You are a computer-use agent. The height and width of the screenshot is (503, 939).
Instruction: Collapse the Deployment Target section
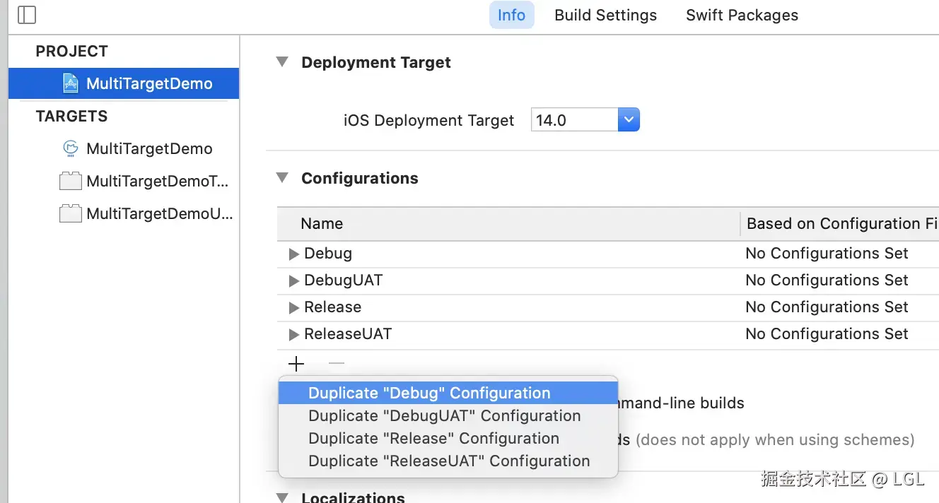pyautogui.click(x=283, y=62)
